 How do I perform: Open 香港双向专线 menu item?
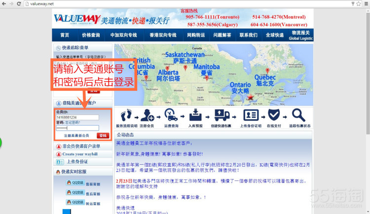[x=163, y=35]
